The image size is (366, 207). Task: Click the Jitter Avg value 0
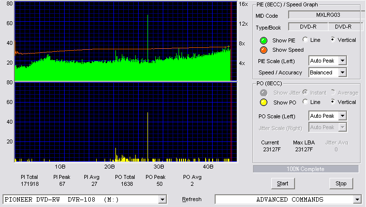click(x=336, y=149)
